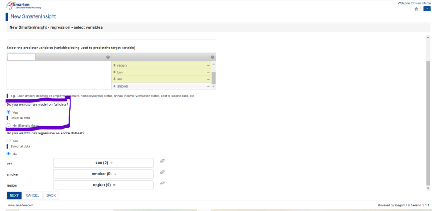
Task: Click the remove-all minus icon in selected list
Action: pos(213,57)
